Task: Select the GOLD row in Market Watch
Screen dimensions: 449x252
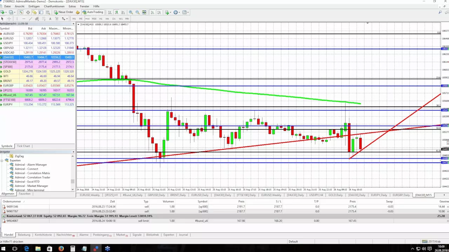Action: click(x=38, y=71)
